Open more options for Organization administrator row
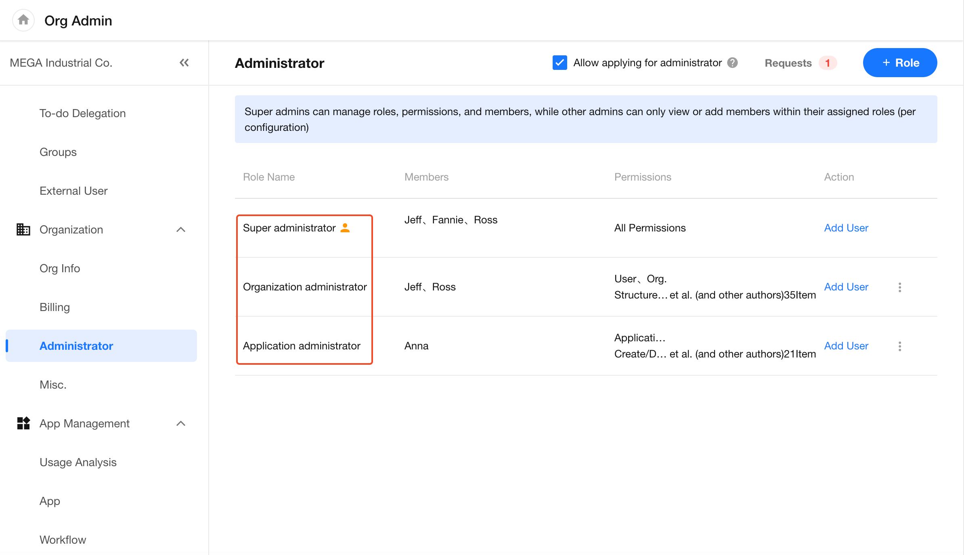The height and width of the screenshot is (555, 964). click(899, 287)
